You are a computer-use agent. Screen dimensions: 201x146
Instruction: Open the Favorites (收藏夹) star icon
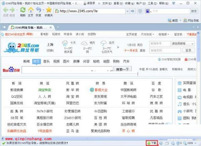coord(49,10)
